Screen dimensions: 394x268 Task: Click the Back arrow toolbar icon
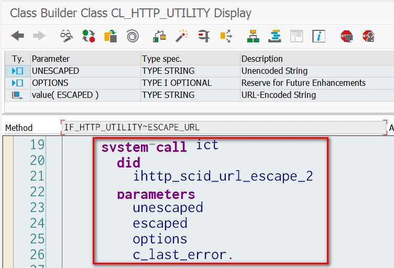[18, 36]
